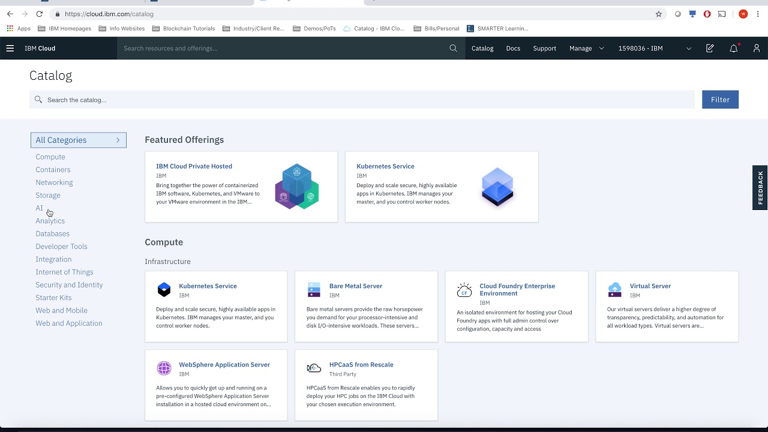Bookmark this page with the star icon

pos(658,14)
